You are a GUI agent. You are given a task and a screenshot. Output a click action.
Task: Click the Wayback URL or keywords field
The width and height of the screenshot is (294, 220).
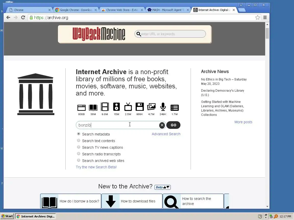(x=170, y=34)
